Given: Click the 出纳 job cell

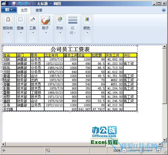Looking at the screenshot, I should pyautogui.click(x=38, y=80).
